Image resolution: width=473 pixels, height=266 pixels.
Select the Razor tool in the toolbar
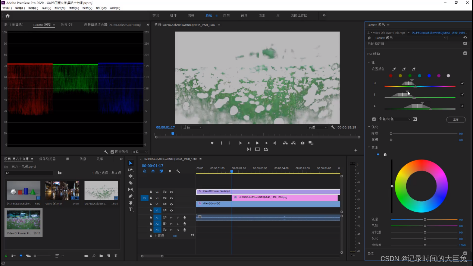(x=131, y=183)
